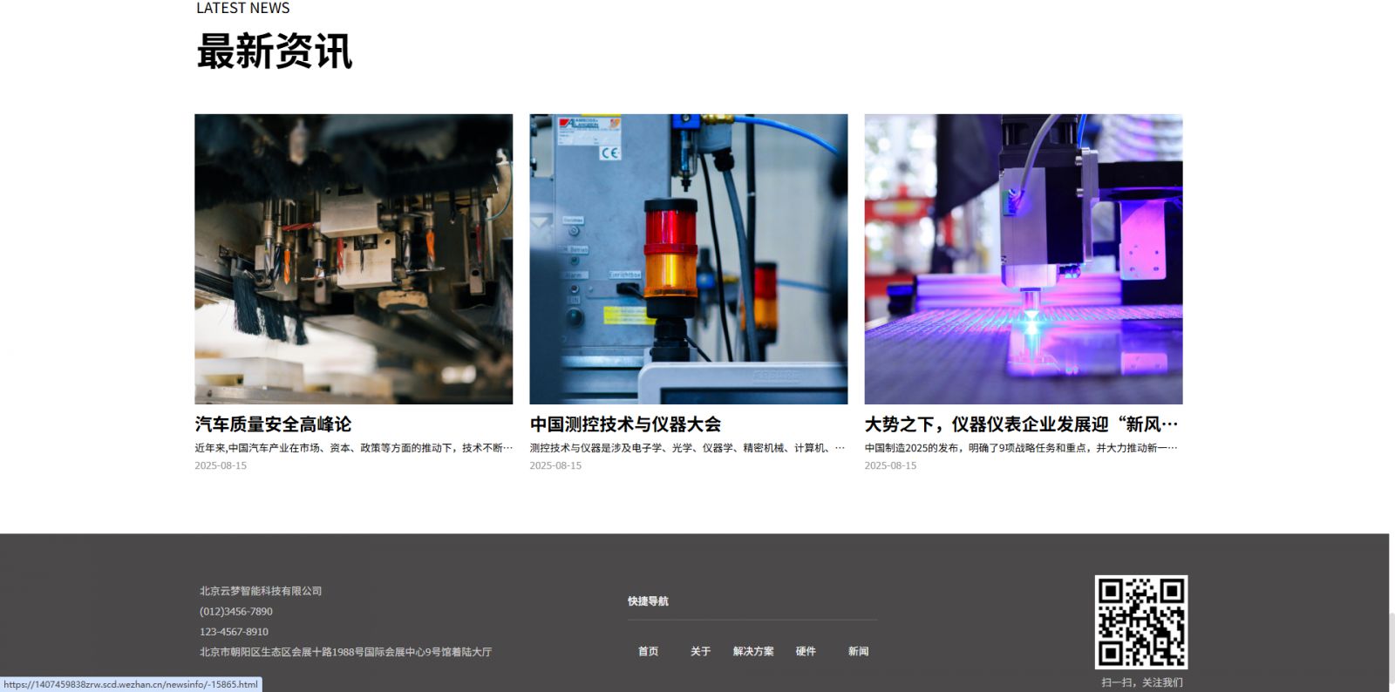Click the date under 中国测控技术与仪器大会

pyautogui.click(x=555, y=465)
